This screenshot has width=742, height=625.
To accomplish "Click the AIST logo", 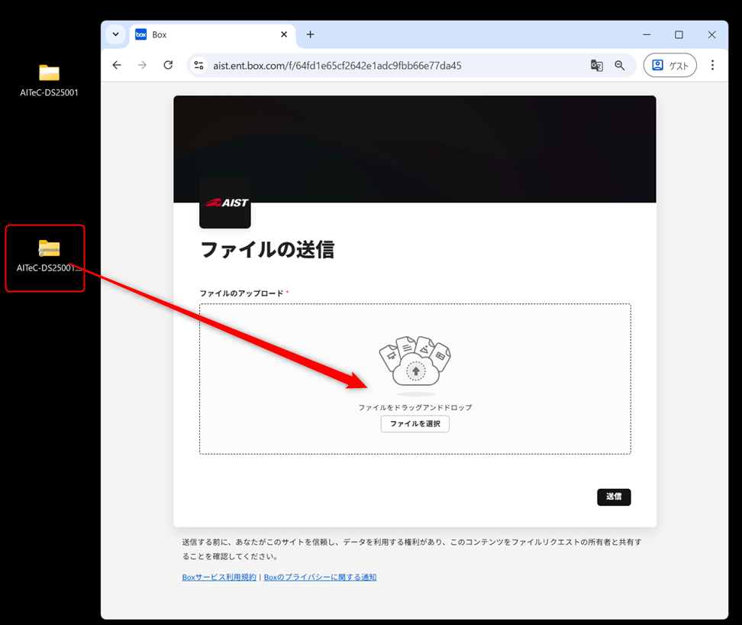I will pos(225,202).
